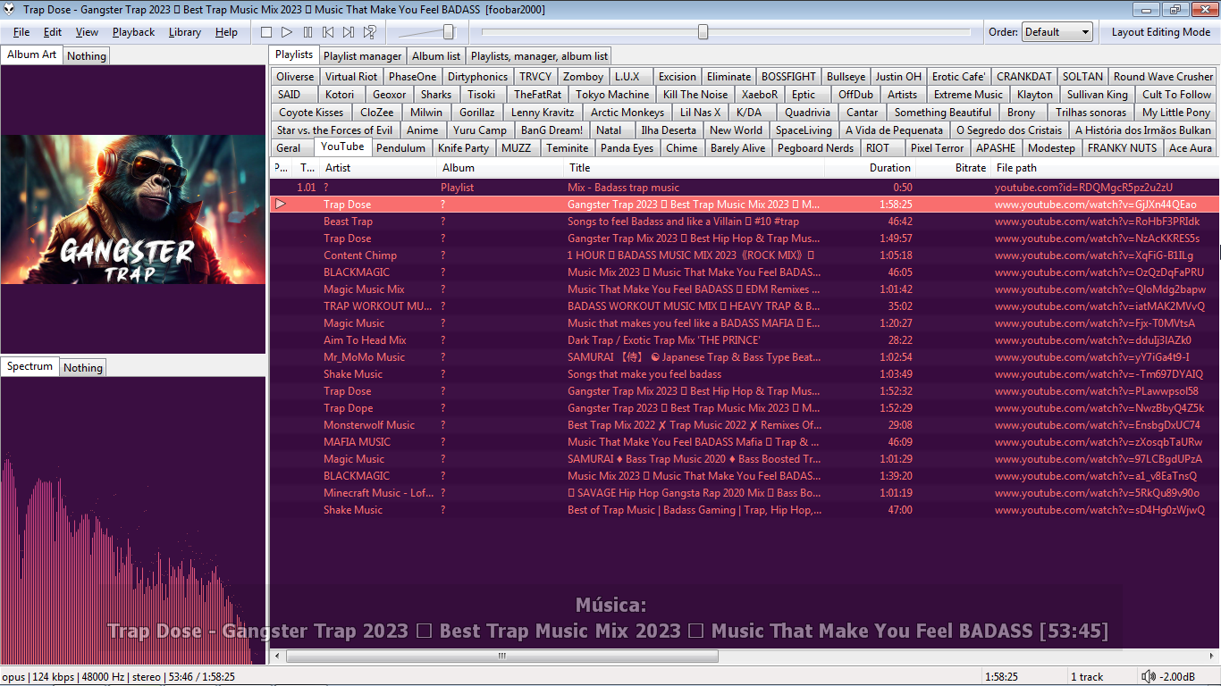Click the foobar2000 icon in title bar
The width and height of the screenshot is (1221, 686).
coord(10,10)
